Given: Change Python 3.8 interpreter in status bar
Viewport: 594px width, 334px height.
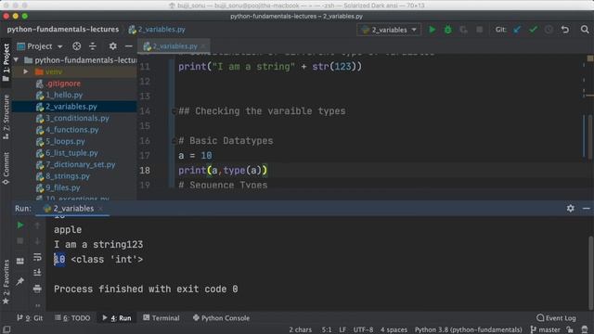Looking at the screenshot, I should pyautogui.click(x=468, y=329).
